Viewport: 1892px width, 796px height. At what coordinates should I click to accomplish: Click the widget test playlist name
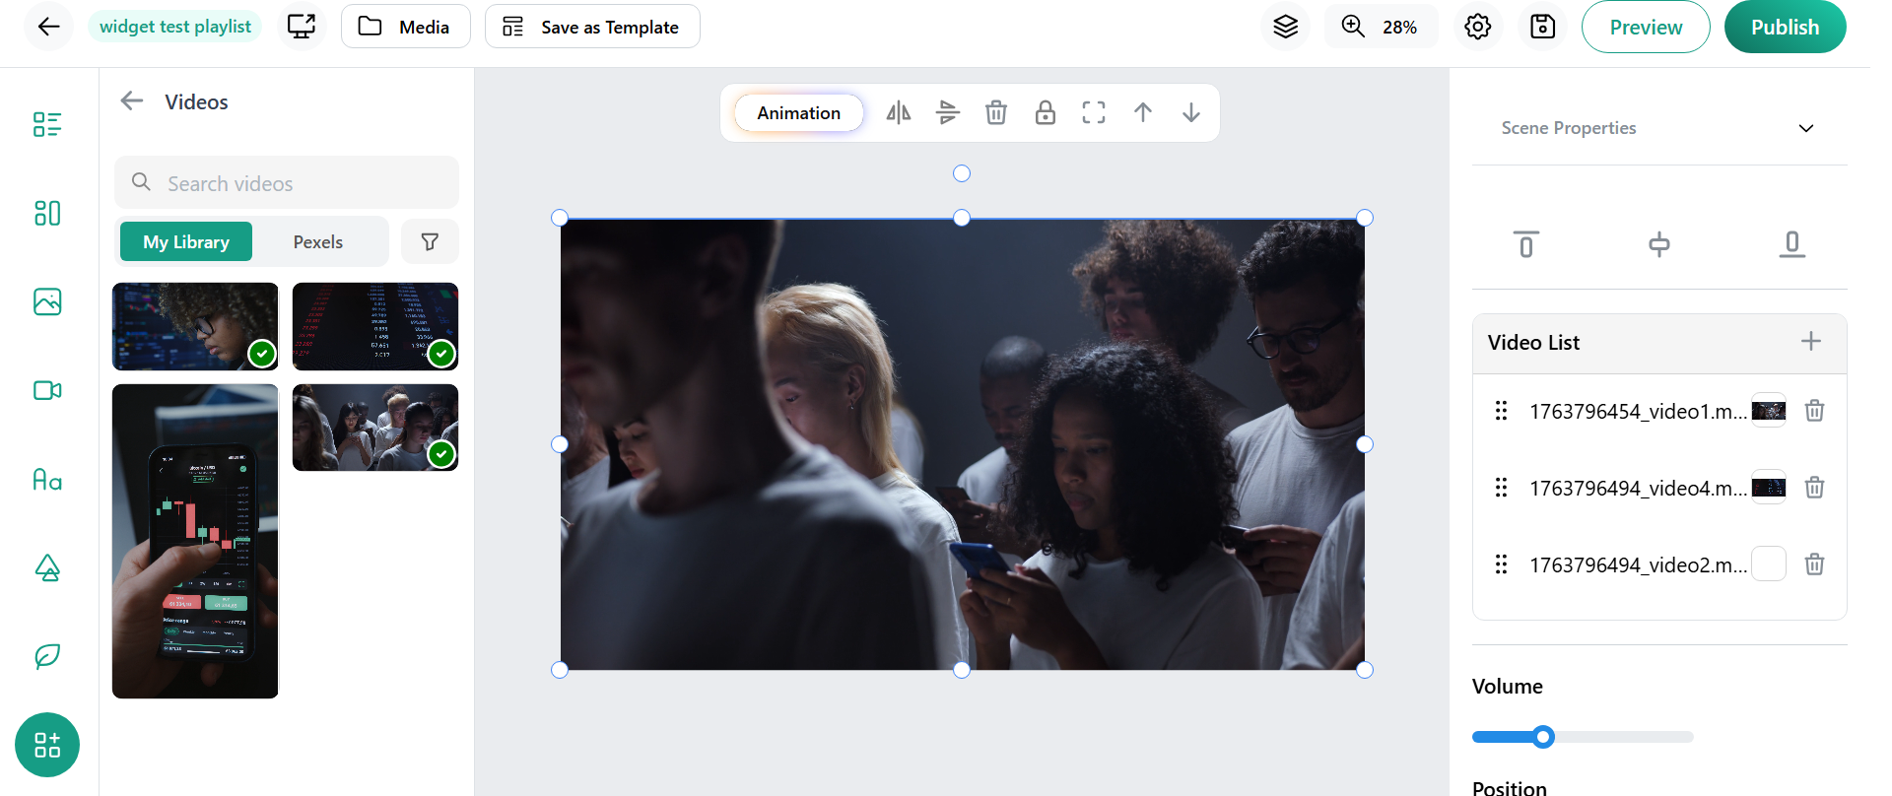click(x=174, y=27)
